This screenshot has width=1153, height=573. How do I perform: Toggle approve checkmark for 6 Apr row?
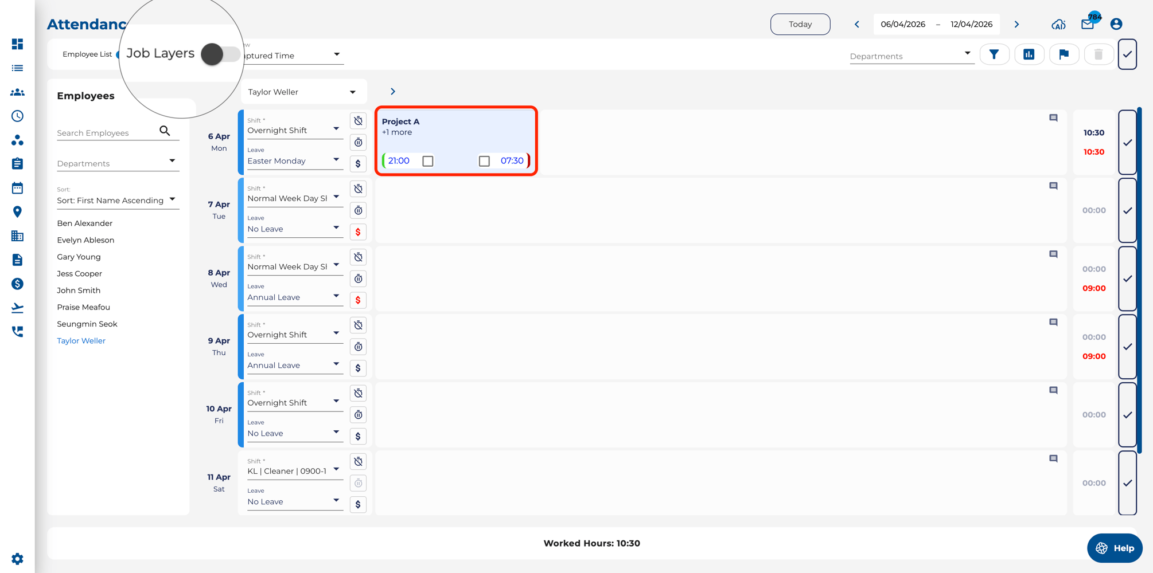[1127, 143]
